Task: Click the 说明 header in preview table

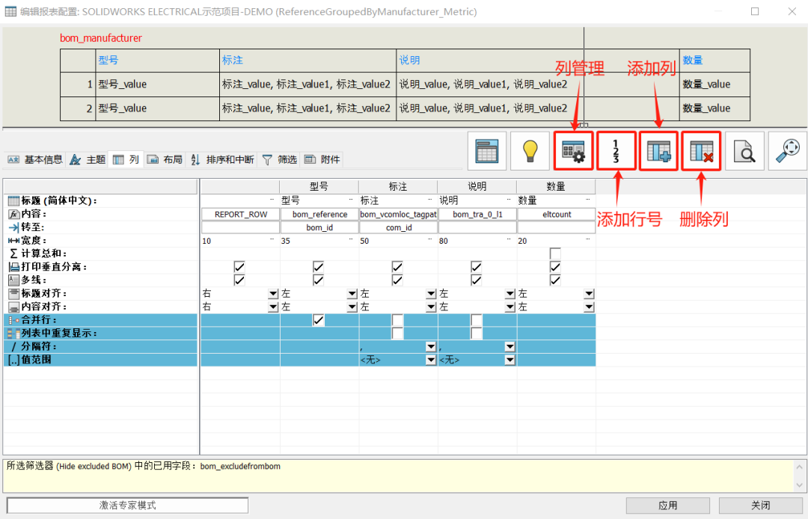Action: pyautogui.click(x=410, y=61)
